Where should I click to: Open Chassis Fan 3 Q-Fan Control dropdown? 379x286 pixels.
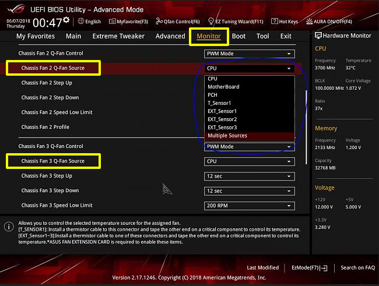pyautogui.click(x=250, y=147)
